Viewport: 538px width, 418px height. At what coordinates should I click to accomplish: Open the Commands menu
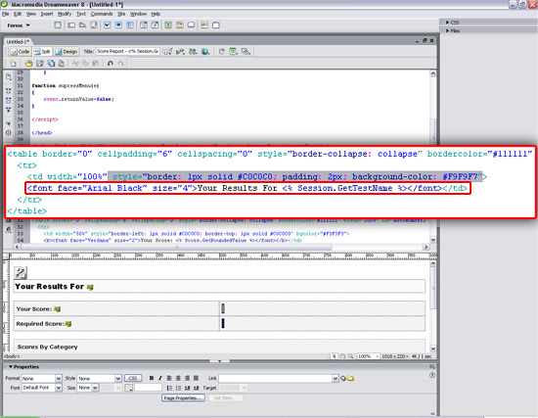(x=102, y=14)
